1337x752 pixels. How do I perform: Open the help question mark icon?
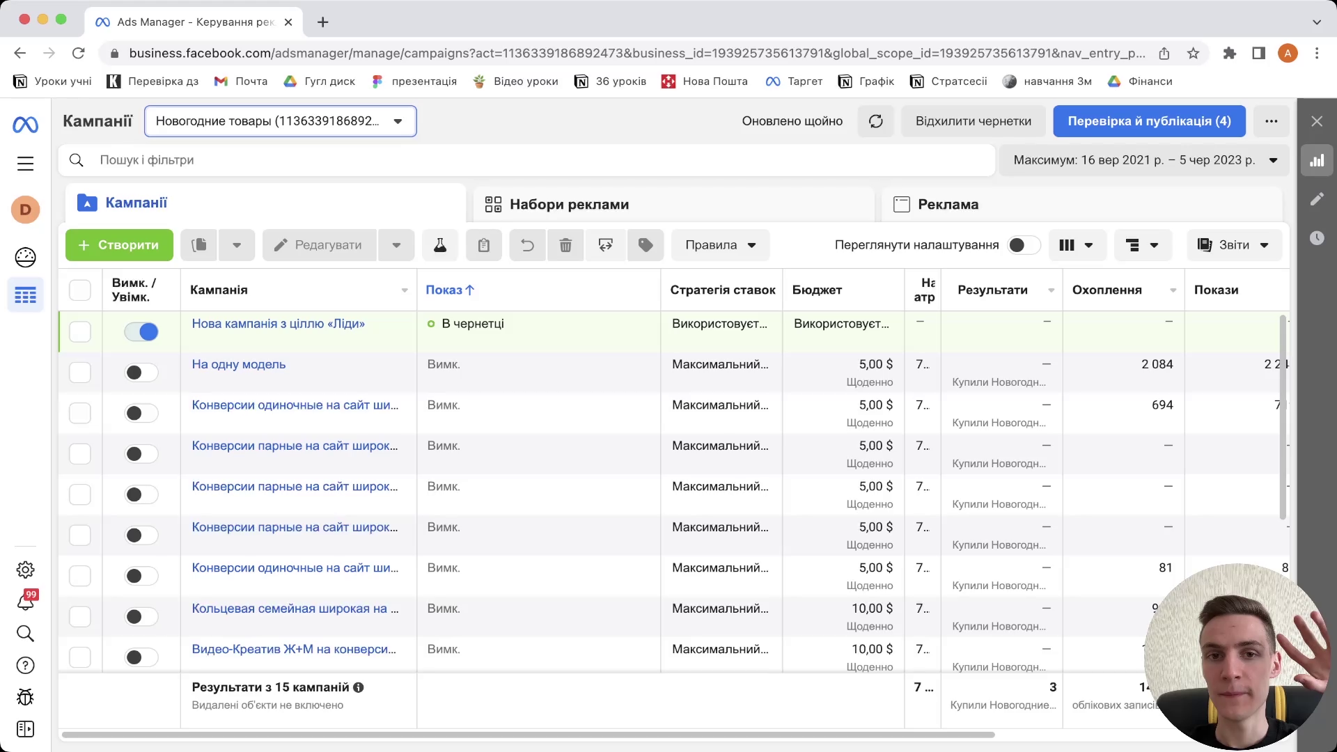coord(25,666)
